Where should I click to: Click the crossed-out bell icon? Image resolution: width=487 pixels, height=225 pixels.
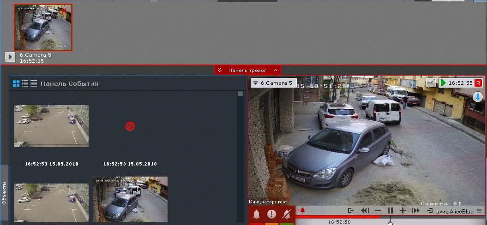pos(287,214)
